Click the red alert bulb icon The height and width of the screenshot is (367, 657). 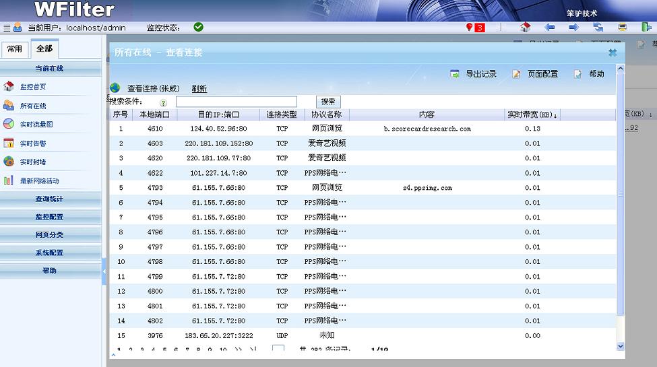(x=470, y=28)
